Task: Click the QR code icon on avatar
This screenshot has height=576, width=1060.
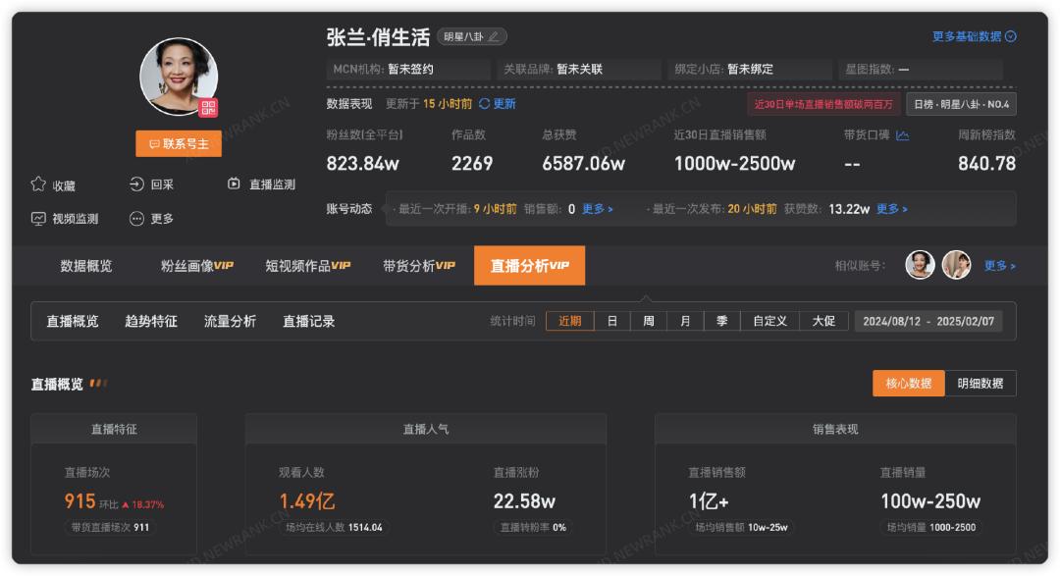Action: [208, 108]
